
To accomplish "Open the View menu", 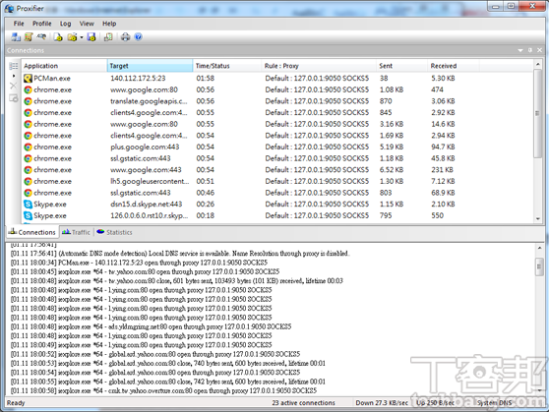I will click(x=87, y=24).
